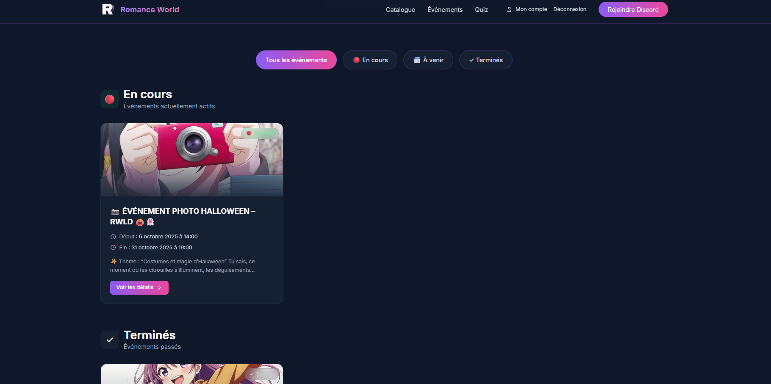Screen dimensions: 771x384
Task: Click the start date clock icon
Action: click(113, 237)
